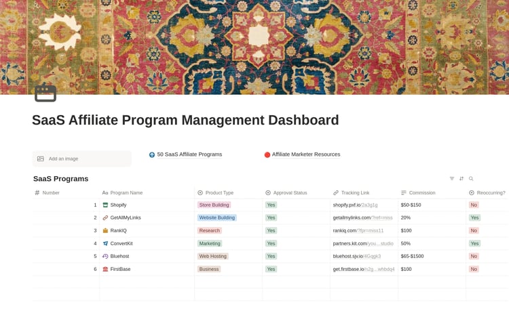Click the FirstBase building icon
This screenshot has height=317, width=509.
tap(105, 269)
